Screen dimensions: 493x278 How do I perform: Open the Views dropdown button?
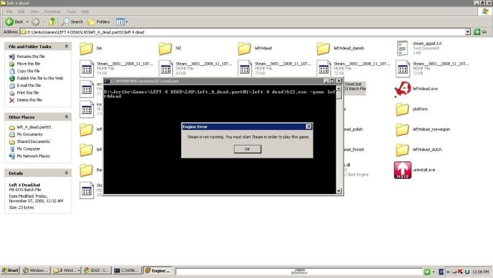(122, 22)
